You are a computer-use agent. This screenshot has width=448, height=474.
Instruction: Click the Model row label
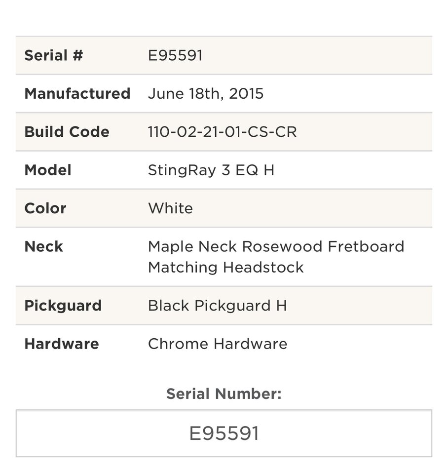pyautogui.click(x=48, y=170)
